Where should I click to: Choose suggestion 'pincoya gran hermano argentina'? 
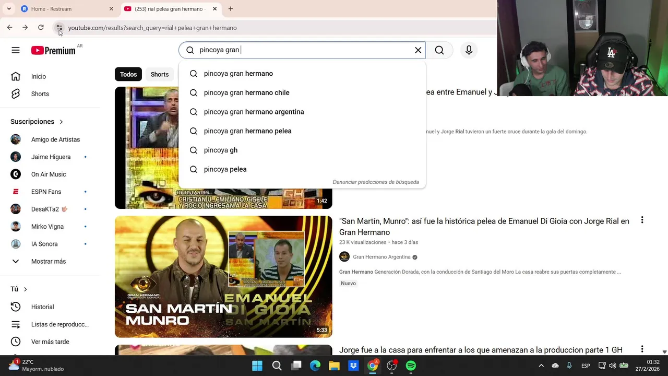pos(302,112)
